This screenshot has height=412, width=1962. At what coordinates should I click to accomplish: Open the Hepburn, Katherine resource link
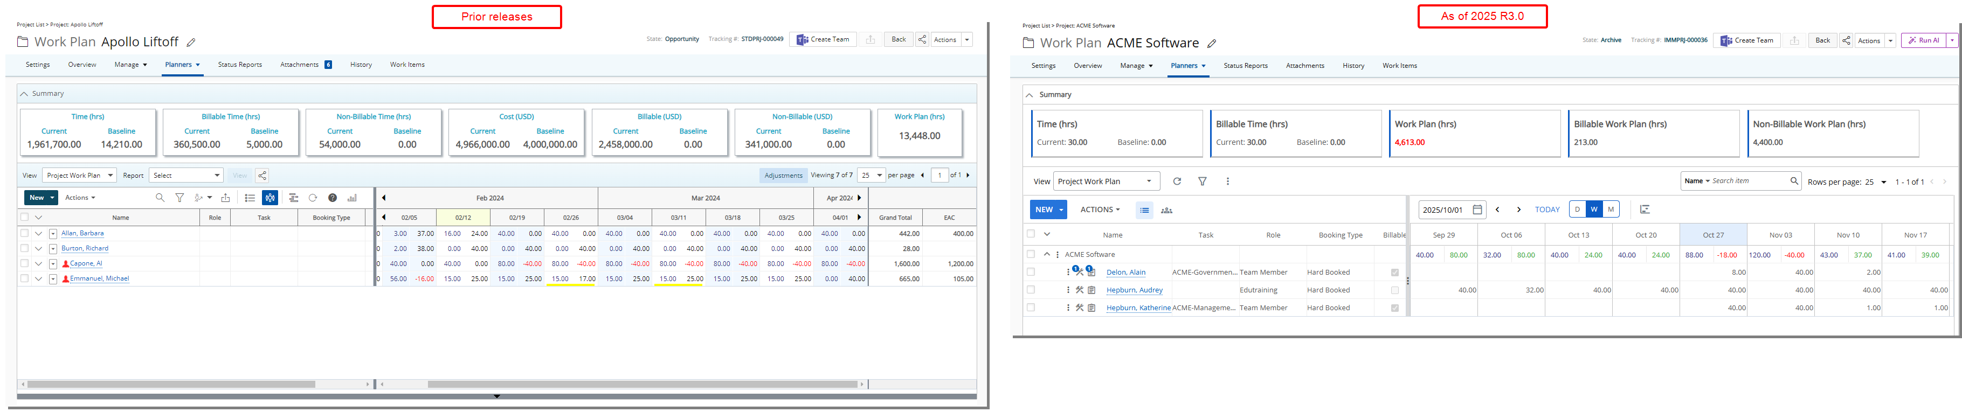point(1138,308)
